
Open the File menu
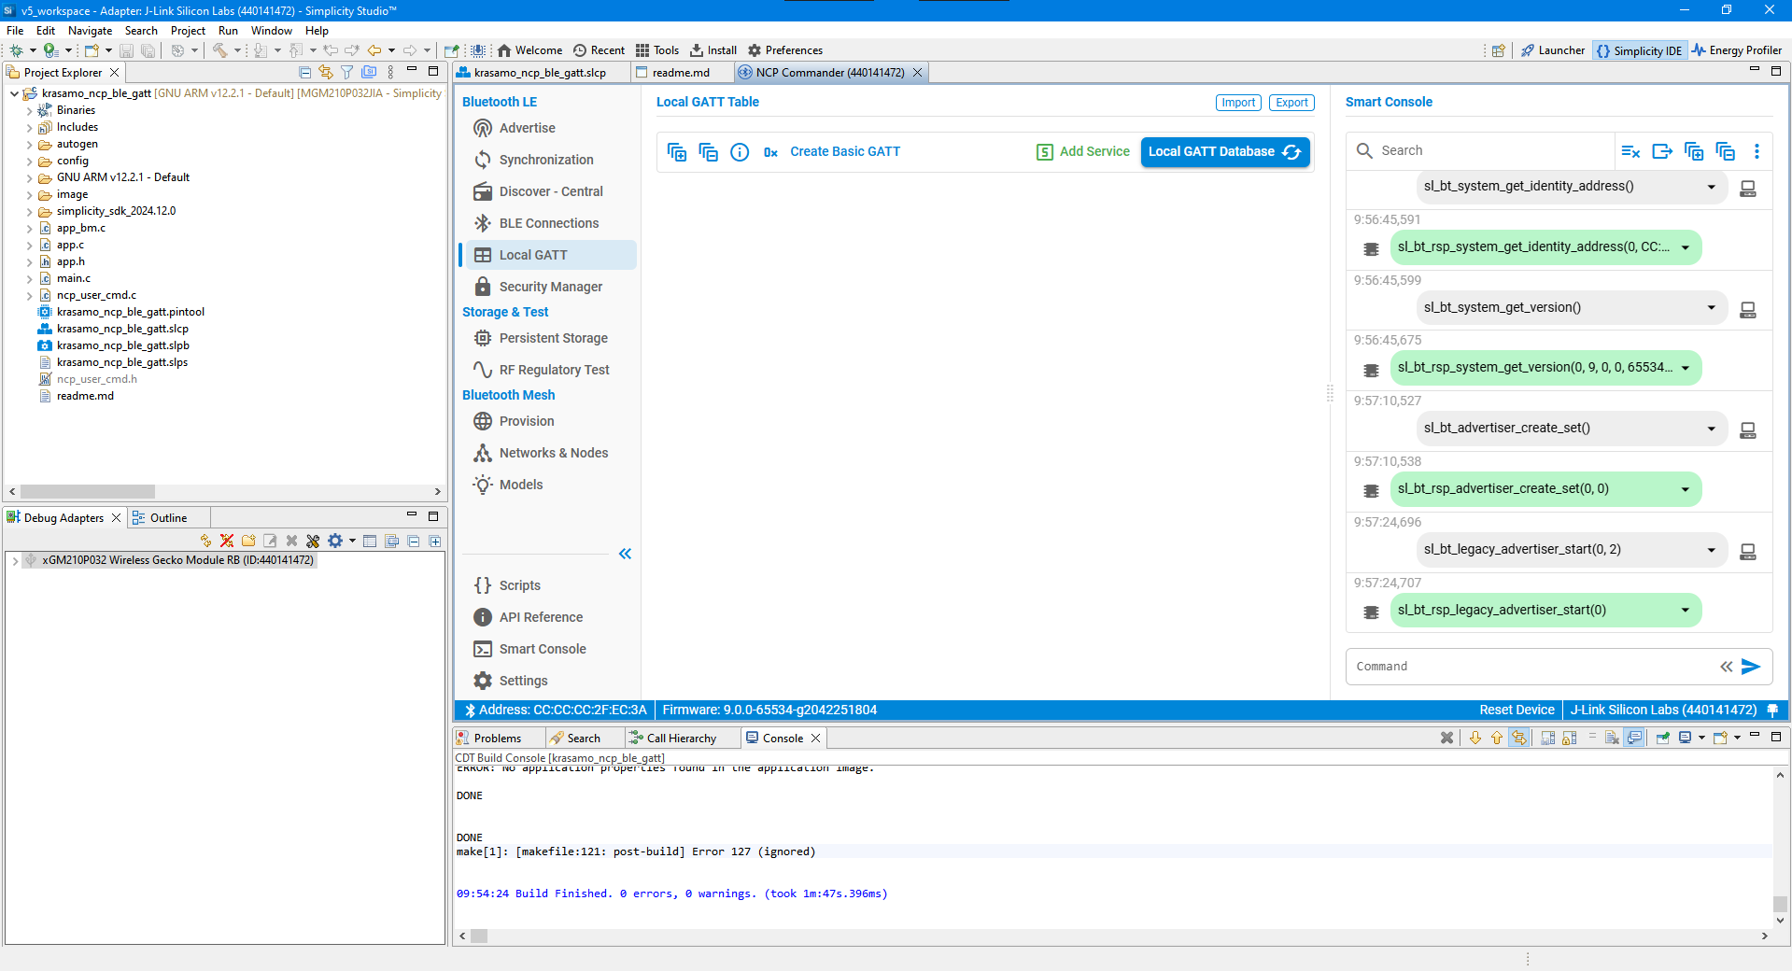[x=15, y=31]
